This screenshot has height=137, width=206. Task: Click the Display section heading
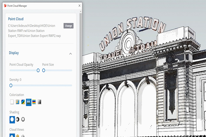(x=14, y=53)
